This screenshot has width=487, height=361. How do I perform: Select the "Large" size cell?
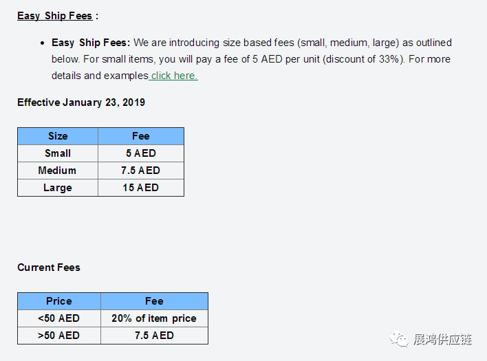click(58, 188)
